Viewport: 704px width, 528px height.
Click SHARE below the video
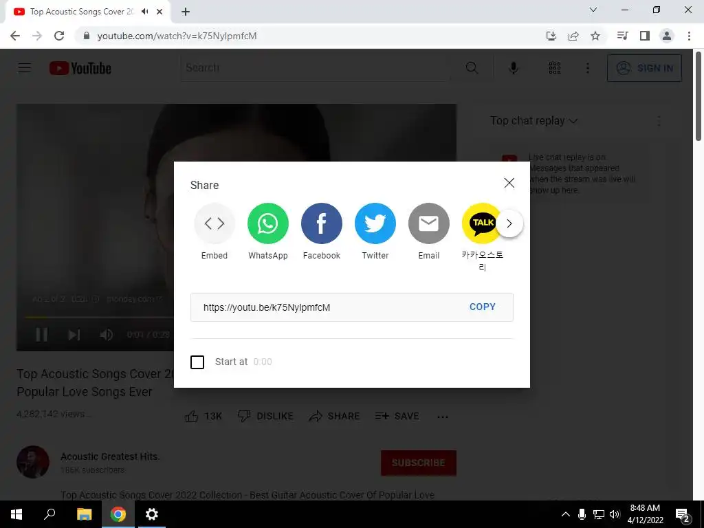click(335, 416)
